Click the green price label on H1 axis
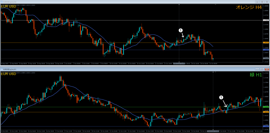Image resolution: width=270 pixels, height=133 pixels. (266, 107)
